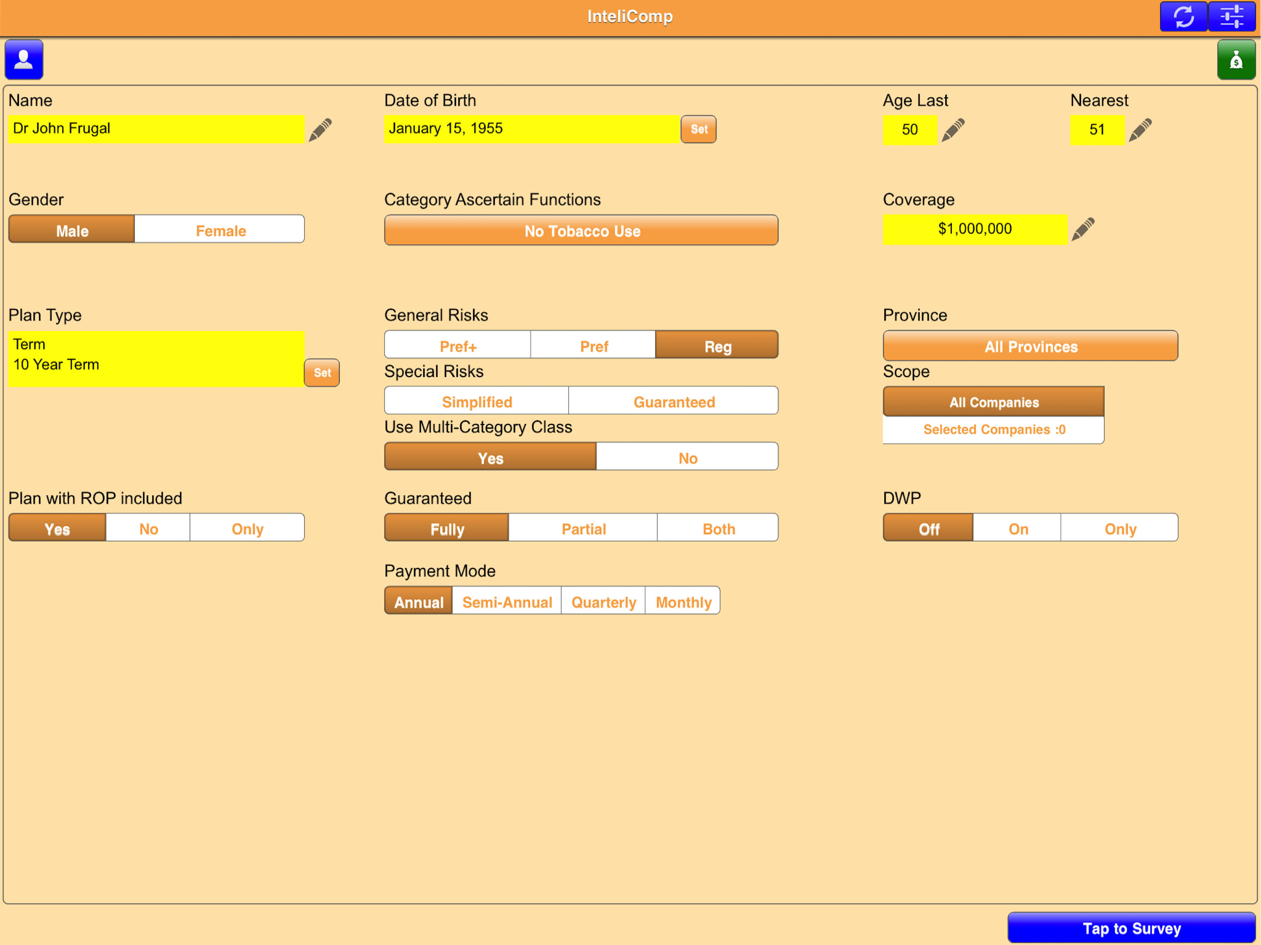
Task: Set Multi-Category Class to Yes
Action: click(x=490, y=456)
